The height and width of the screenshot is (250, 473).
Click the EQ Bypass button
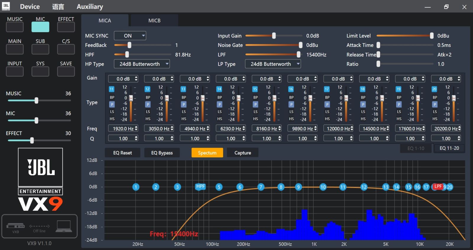pos(162,153)
